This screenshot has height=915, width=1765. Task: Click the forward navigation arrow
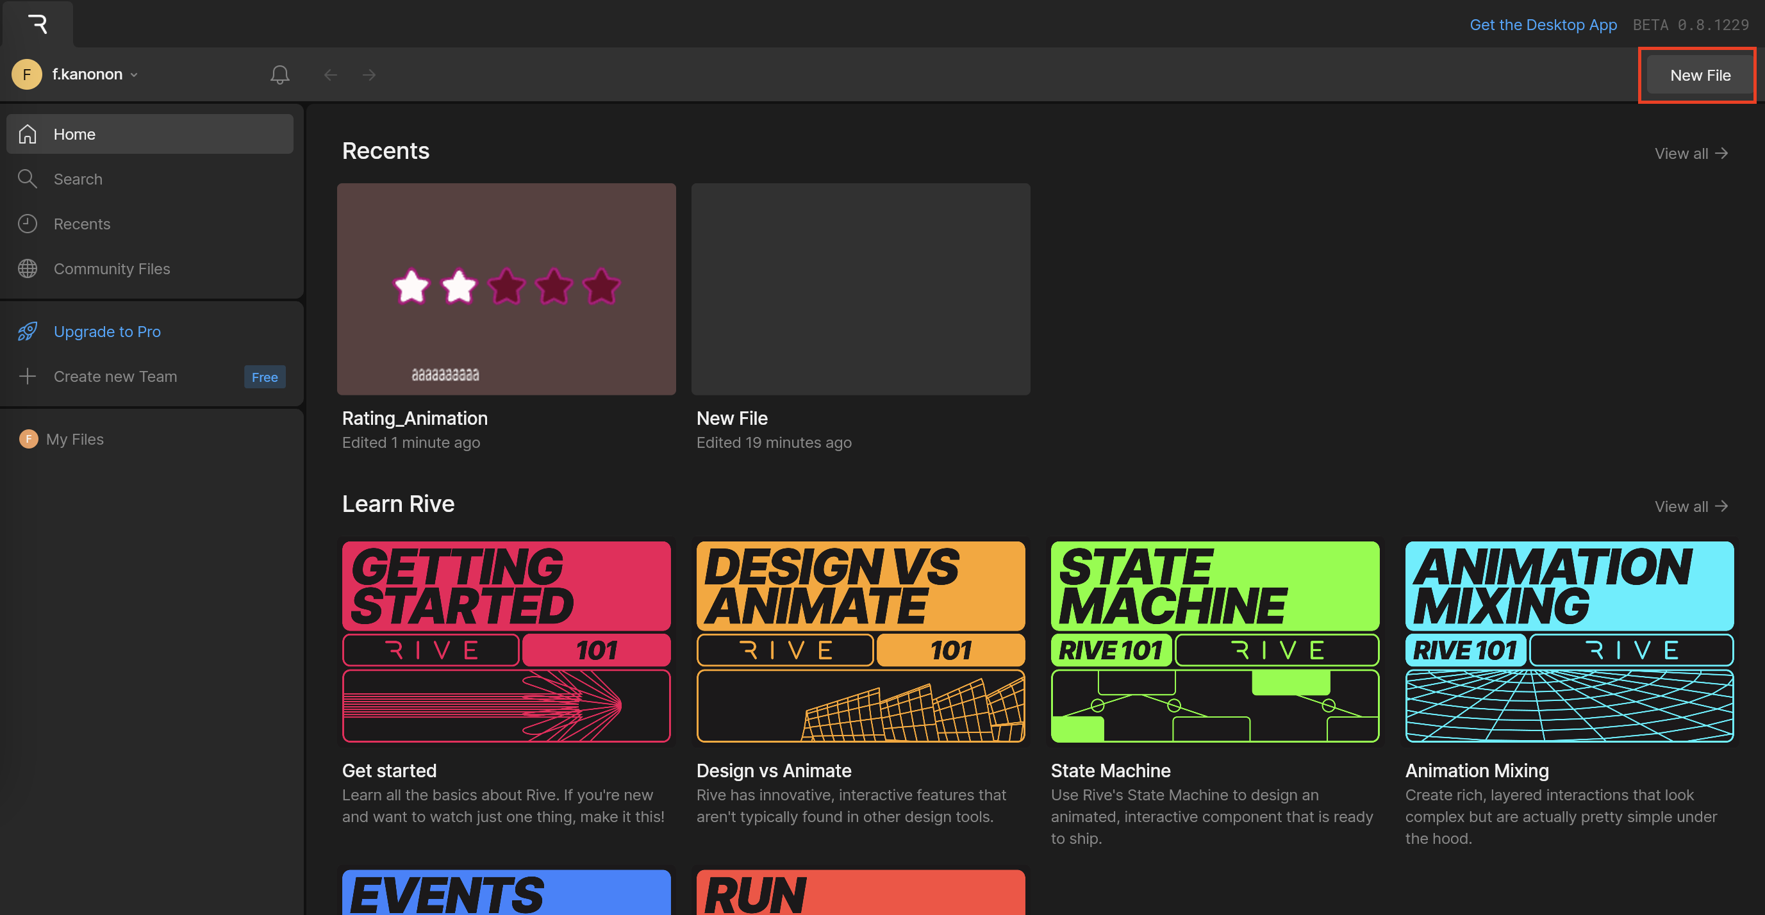pos(369,75)
